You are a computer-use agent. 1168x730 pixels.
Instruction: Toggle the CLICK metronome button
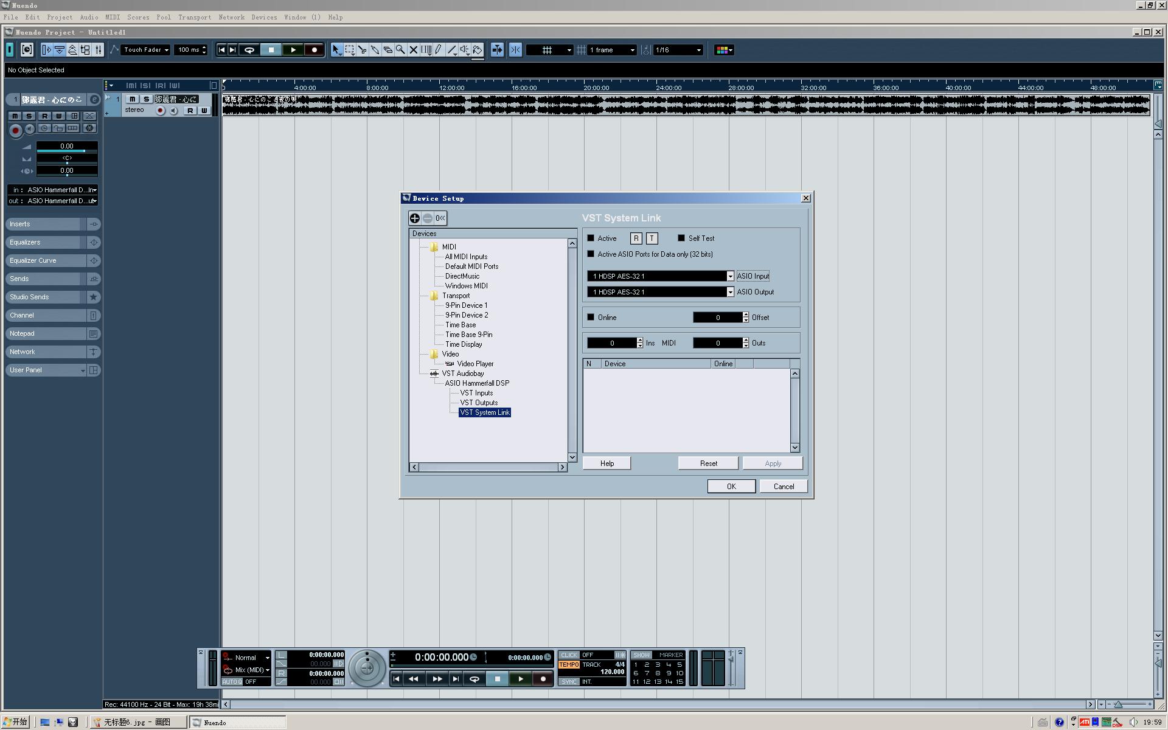569,655
